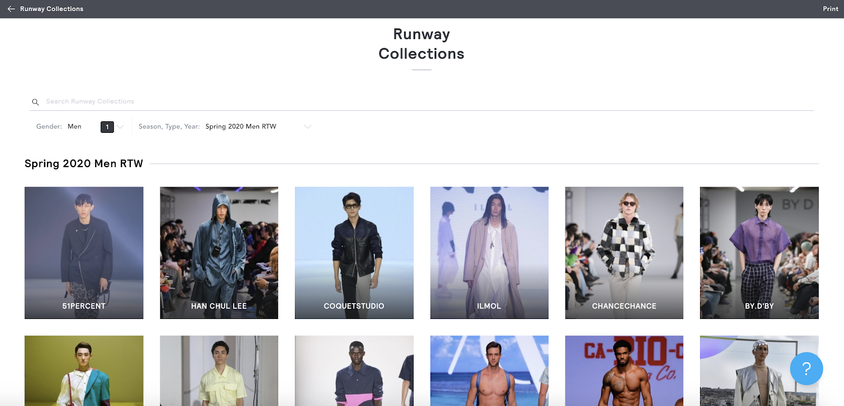Click the Print link in top bar

point(830,9)
